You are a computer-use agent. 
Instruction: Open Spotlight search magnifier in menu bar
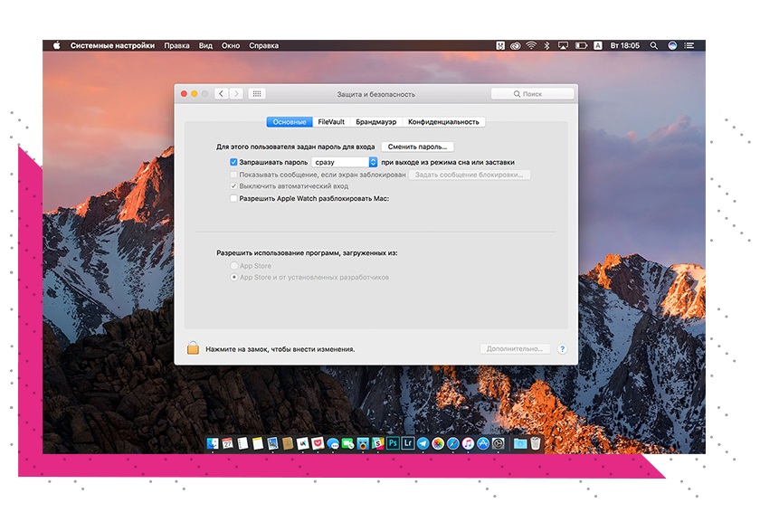[x=655, y=45]
